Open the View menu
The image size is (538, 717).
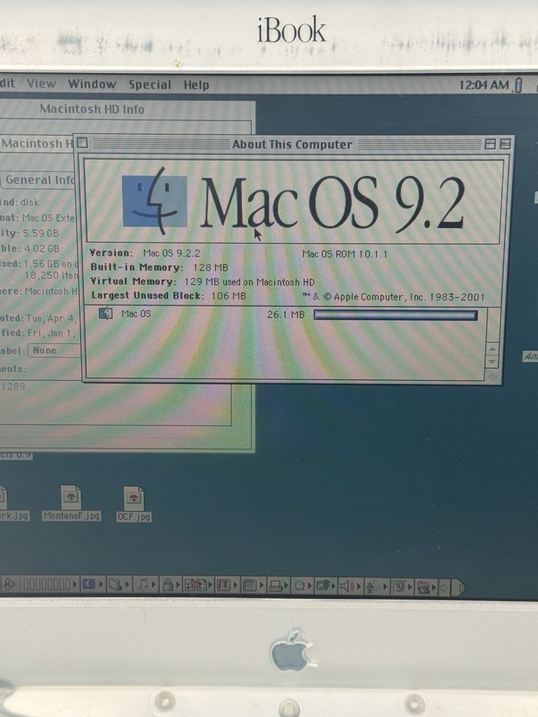tap(41, 83)
